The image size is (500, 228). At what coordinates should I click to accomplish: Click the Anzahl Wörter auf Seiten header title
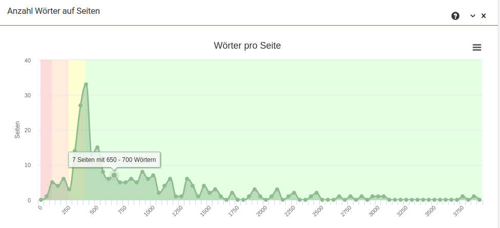[53, 11]
